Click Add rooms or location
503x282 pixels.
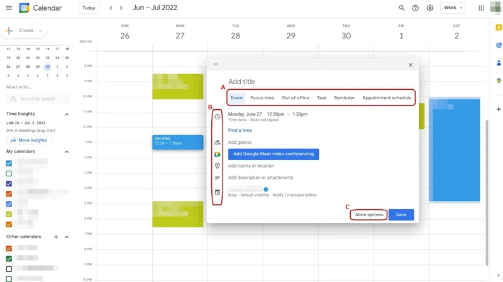tap(251, 166)
